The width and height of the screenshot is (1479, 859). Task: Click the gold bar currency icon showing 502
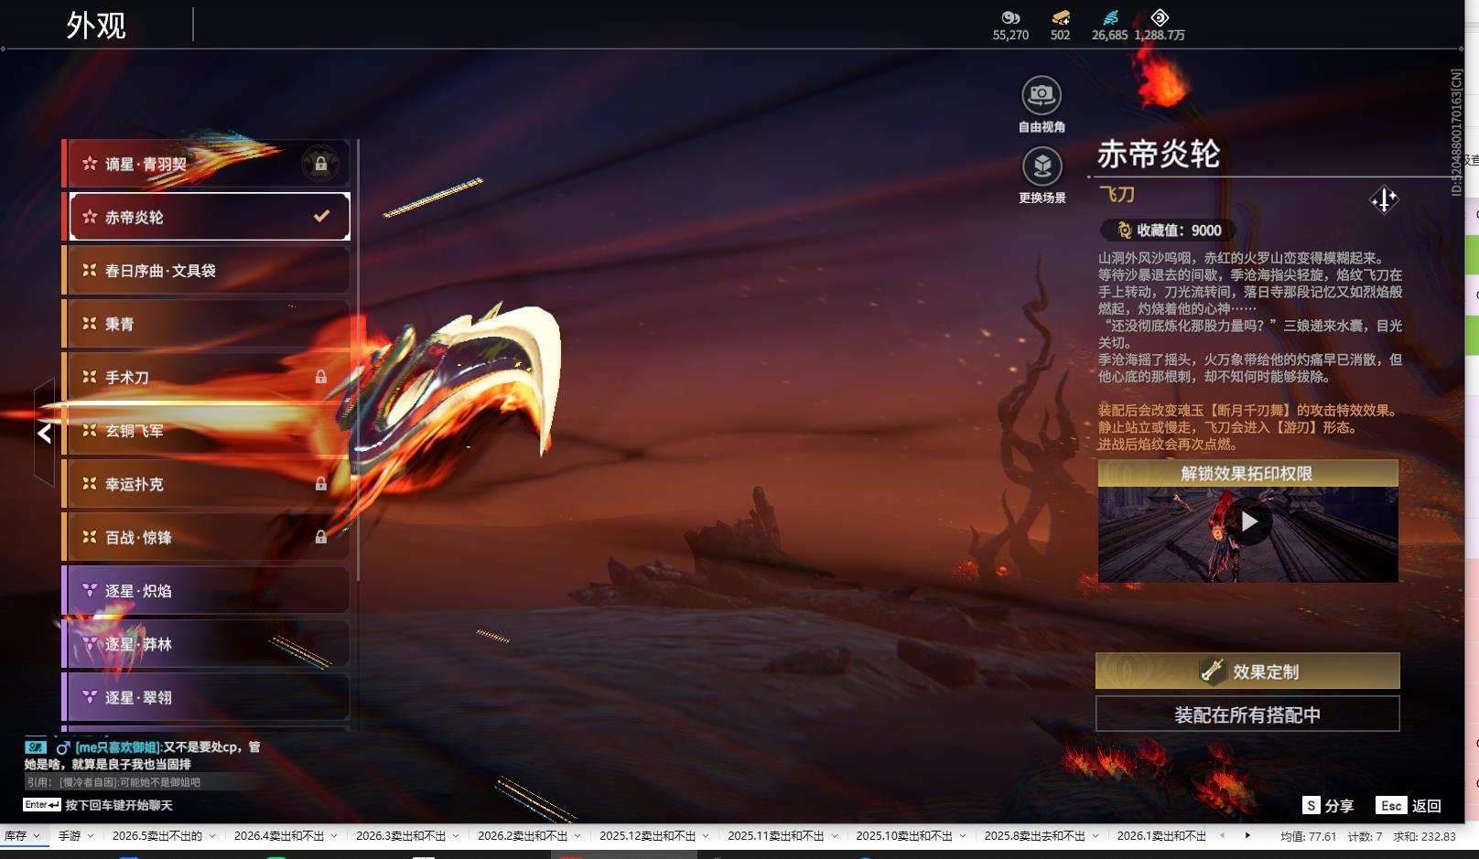click(x=1061, y=17)
